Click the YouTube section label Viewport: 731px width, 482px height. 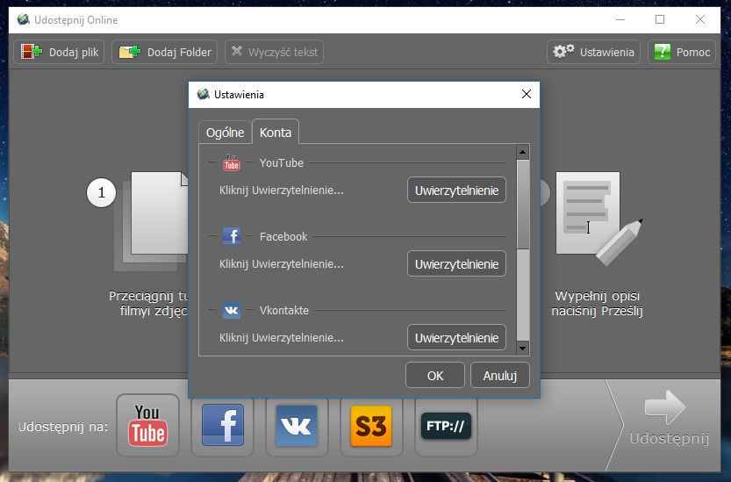281,162
